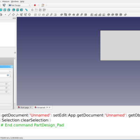This screenshot has width=140, height=140.
Task: Select the datum line tool
Action: 9,15
